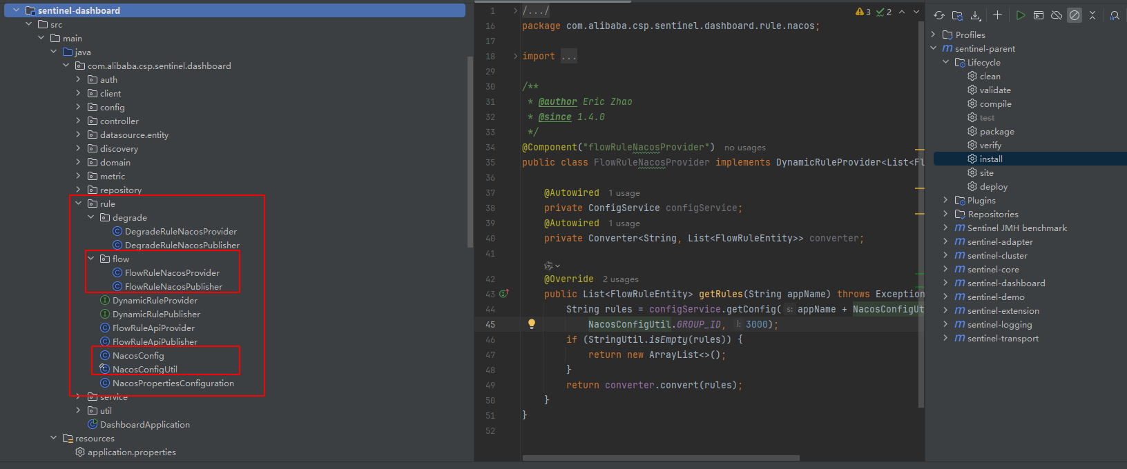
Task: Click Generate Sources and Update Folders icon
Action: 957,15
